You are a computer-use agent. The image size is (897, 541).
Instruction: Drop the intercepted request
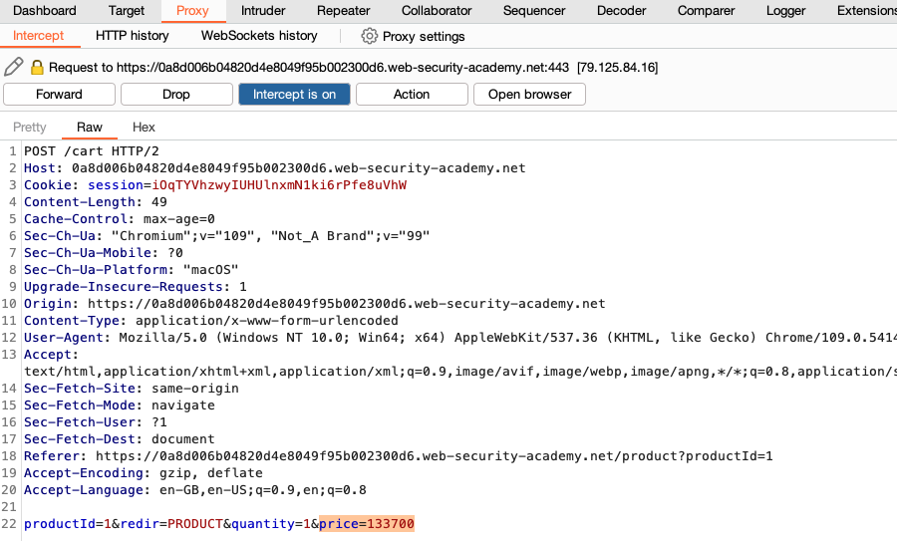[x=176, y=95]
